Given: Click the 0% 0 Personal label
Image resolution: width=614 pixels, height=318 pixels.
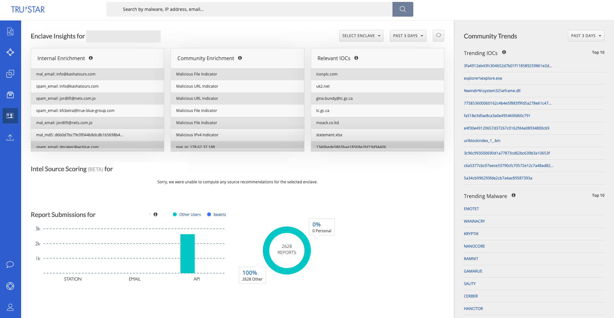Looking at the screenshot, I should coord(322,227).
